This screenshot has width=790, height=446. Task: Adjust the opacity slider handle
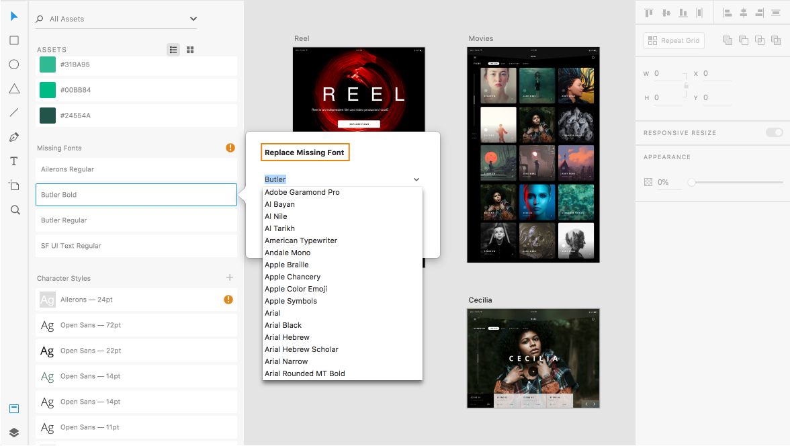(692, 183)
